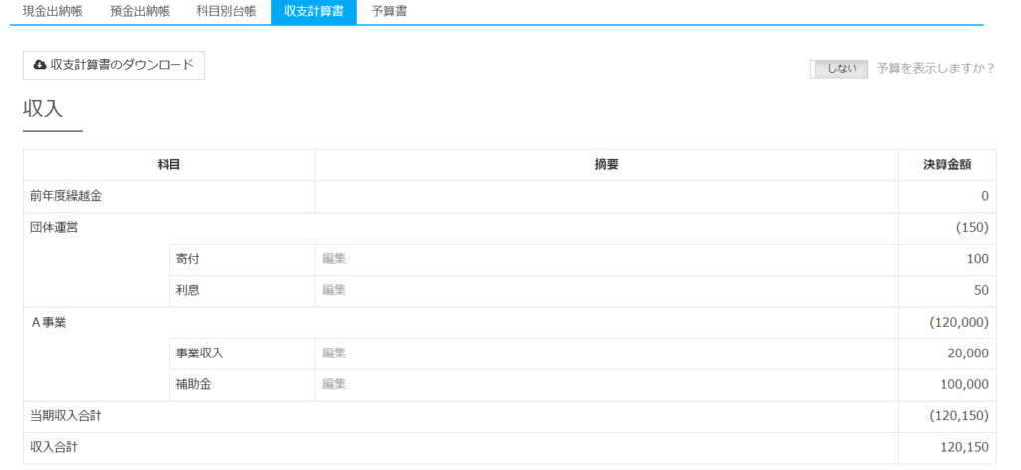Edit the summary for 事業収入 row
Screen dimensions: 1021x470
(333, 352)
